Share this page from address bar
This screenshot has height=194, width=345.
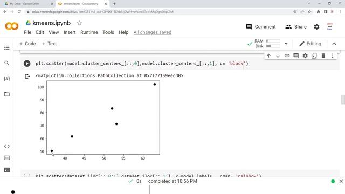point(302,12)
